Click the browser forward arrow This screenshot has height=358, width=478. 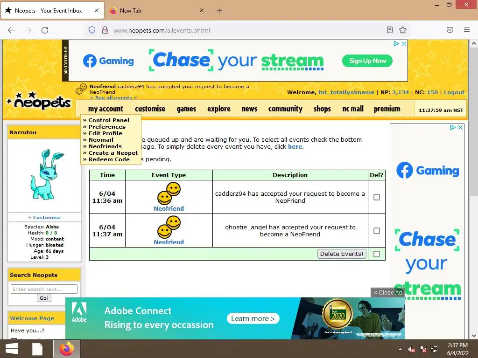[28, 30]
